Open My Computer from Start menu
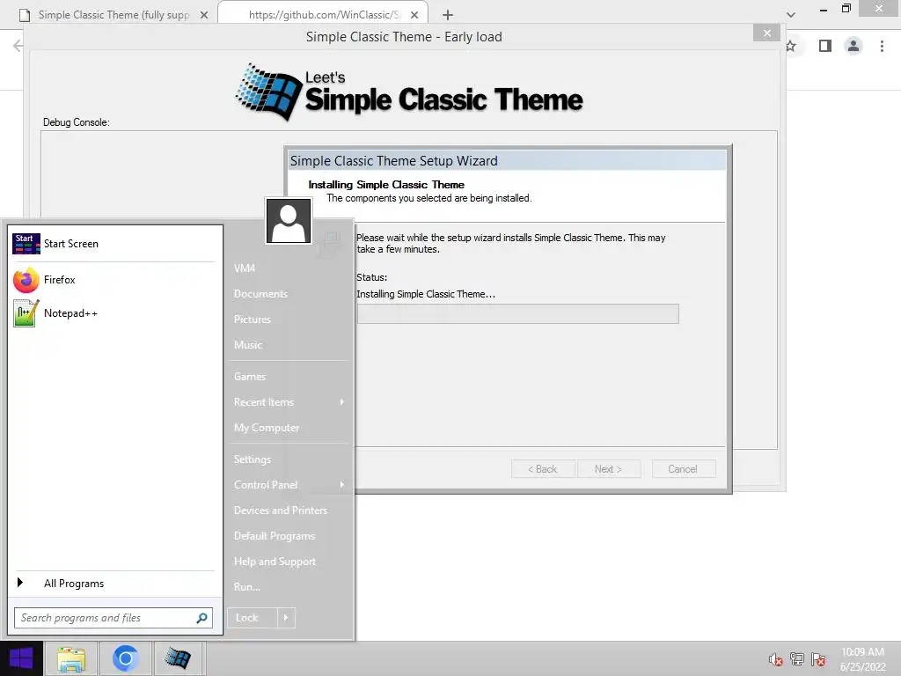This screenshot has height=676, width=901. (267, 429)
